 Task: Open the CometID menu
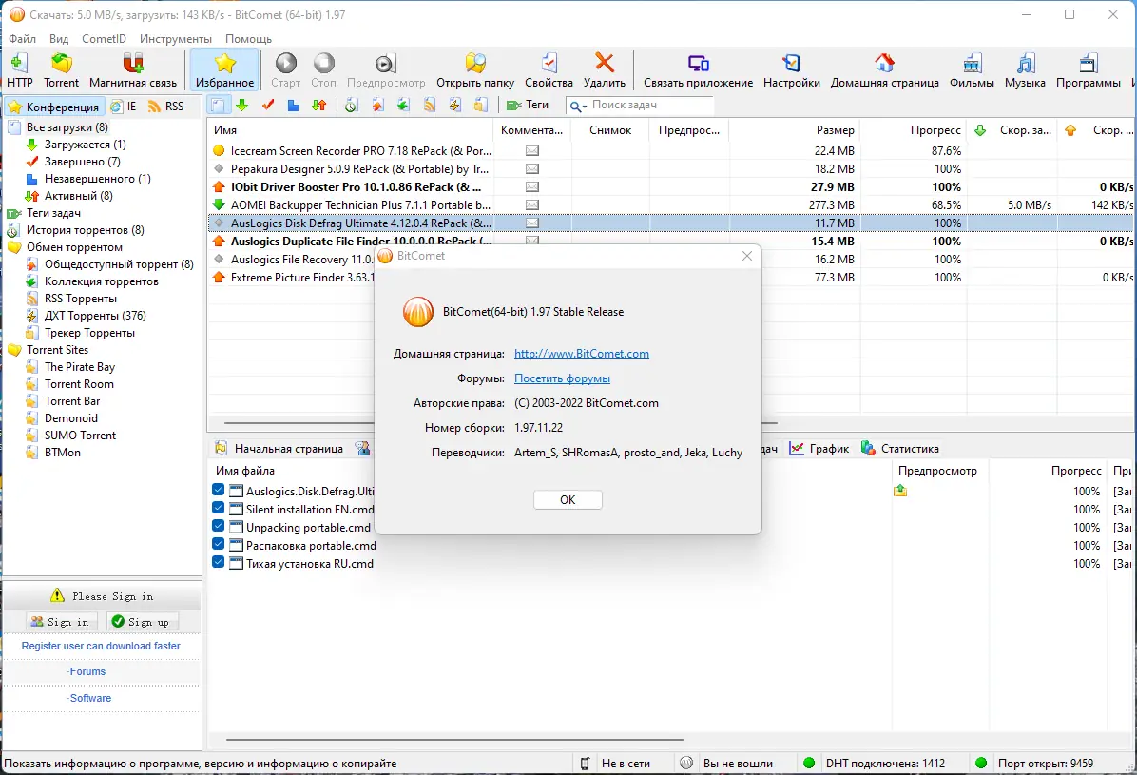[x=104, y=38]
